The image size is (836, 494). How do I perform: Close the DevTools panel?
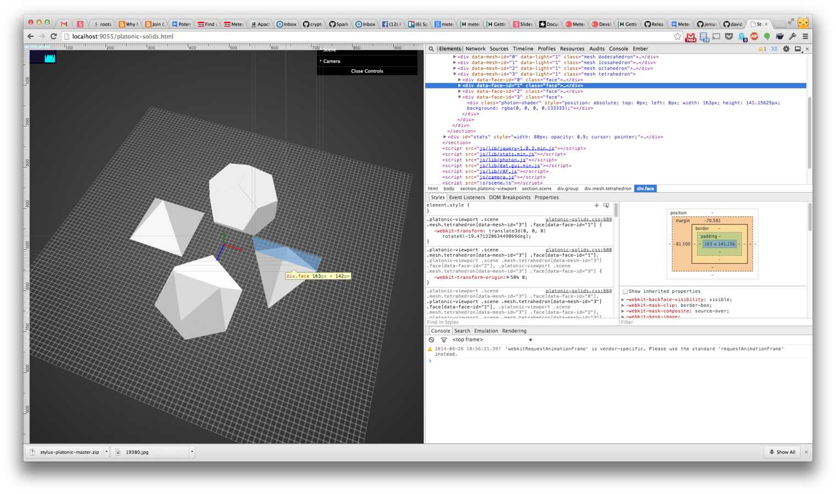click(807, 49)
